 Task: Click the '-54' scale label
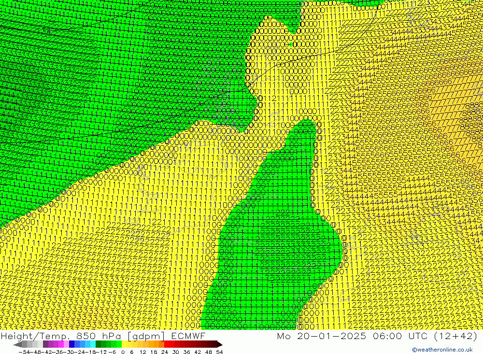point(24,352)
